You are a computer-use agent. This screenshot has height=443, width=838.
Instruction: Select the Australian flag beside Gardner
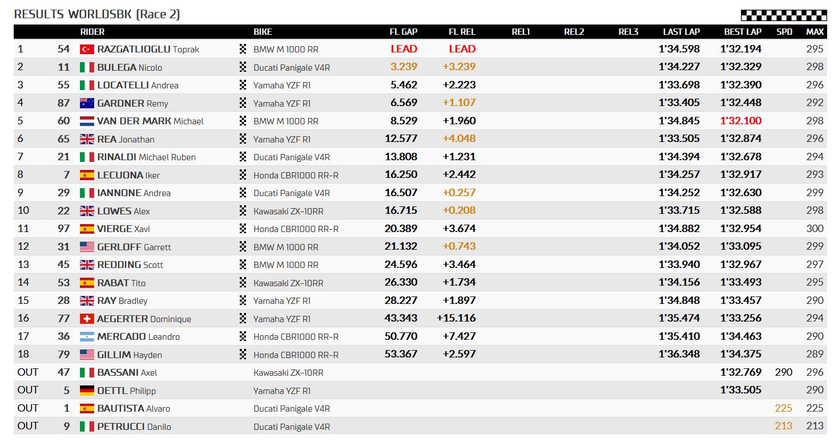coord(87,103)
